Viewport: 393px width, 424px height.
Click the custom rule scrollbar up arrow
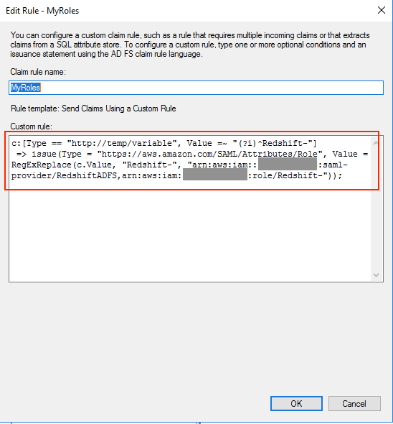(x=376, y=143)
